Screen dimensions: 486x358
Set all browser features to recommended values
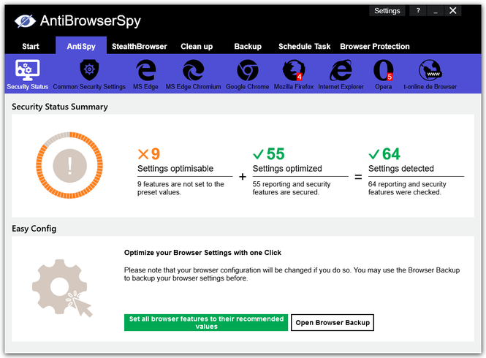206,322
